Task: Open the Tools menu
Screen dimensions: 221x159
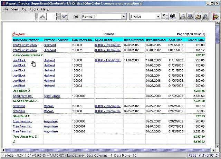Action: [x=34, y=9]
